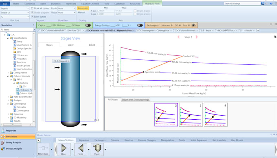Expand Dynamics folder in tree
Image resolution: width=277 pixels, height=158 pixels.
coord(8,114)
